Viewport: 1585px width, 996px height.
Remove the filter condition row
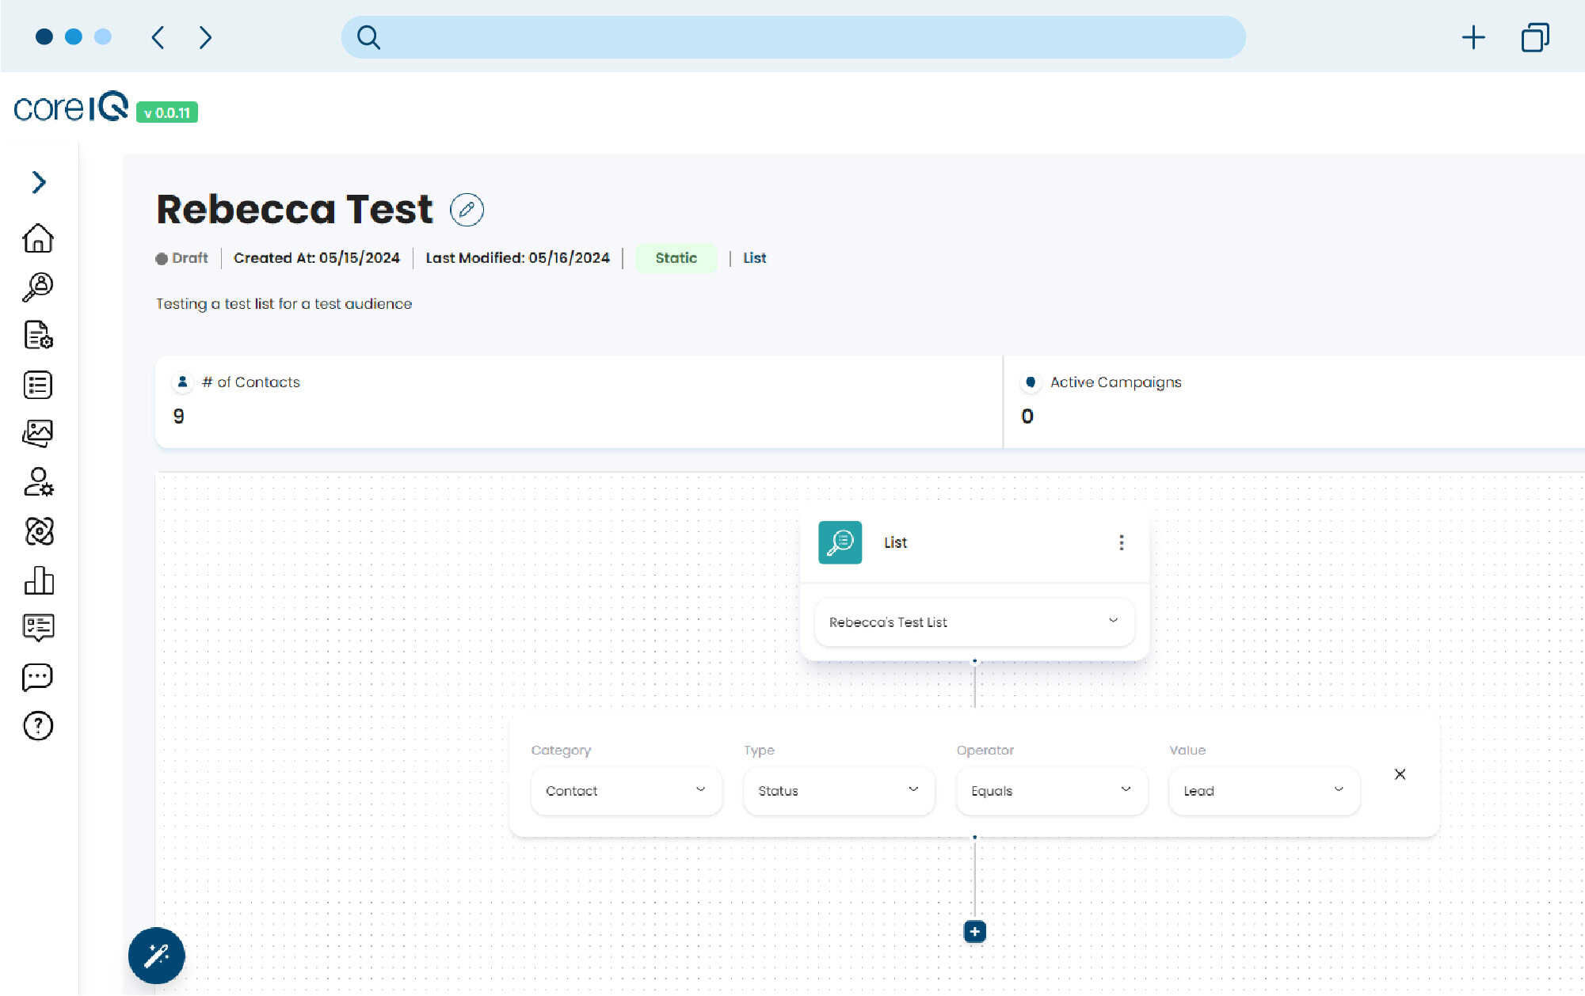coord(1400,774)
